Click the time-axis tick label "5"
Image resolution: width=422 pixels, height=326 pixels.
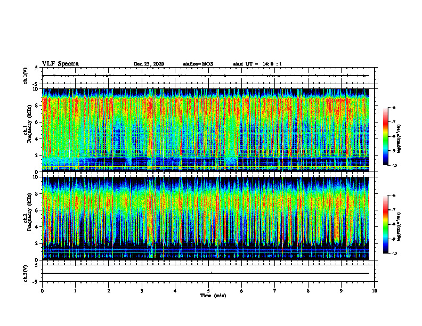[x=208, y=291]
